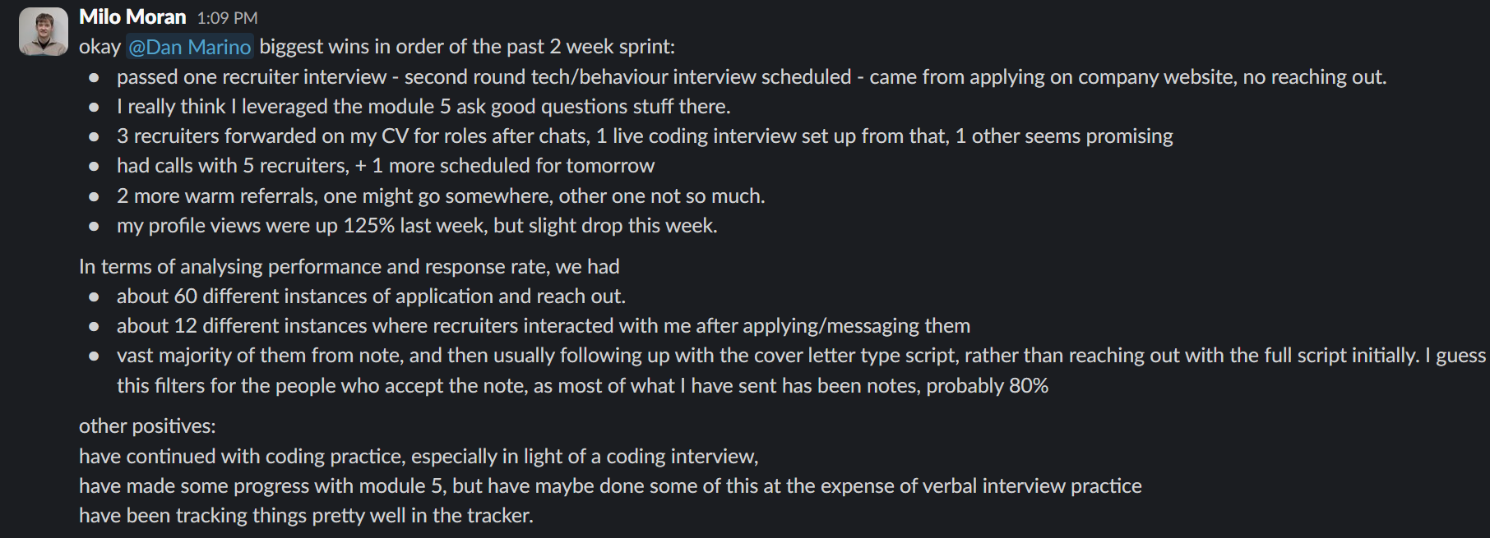Click Milo Moran's profile avatar

pos(43,32)
